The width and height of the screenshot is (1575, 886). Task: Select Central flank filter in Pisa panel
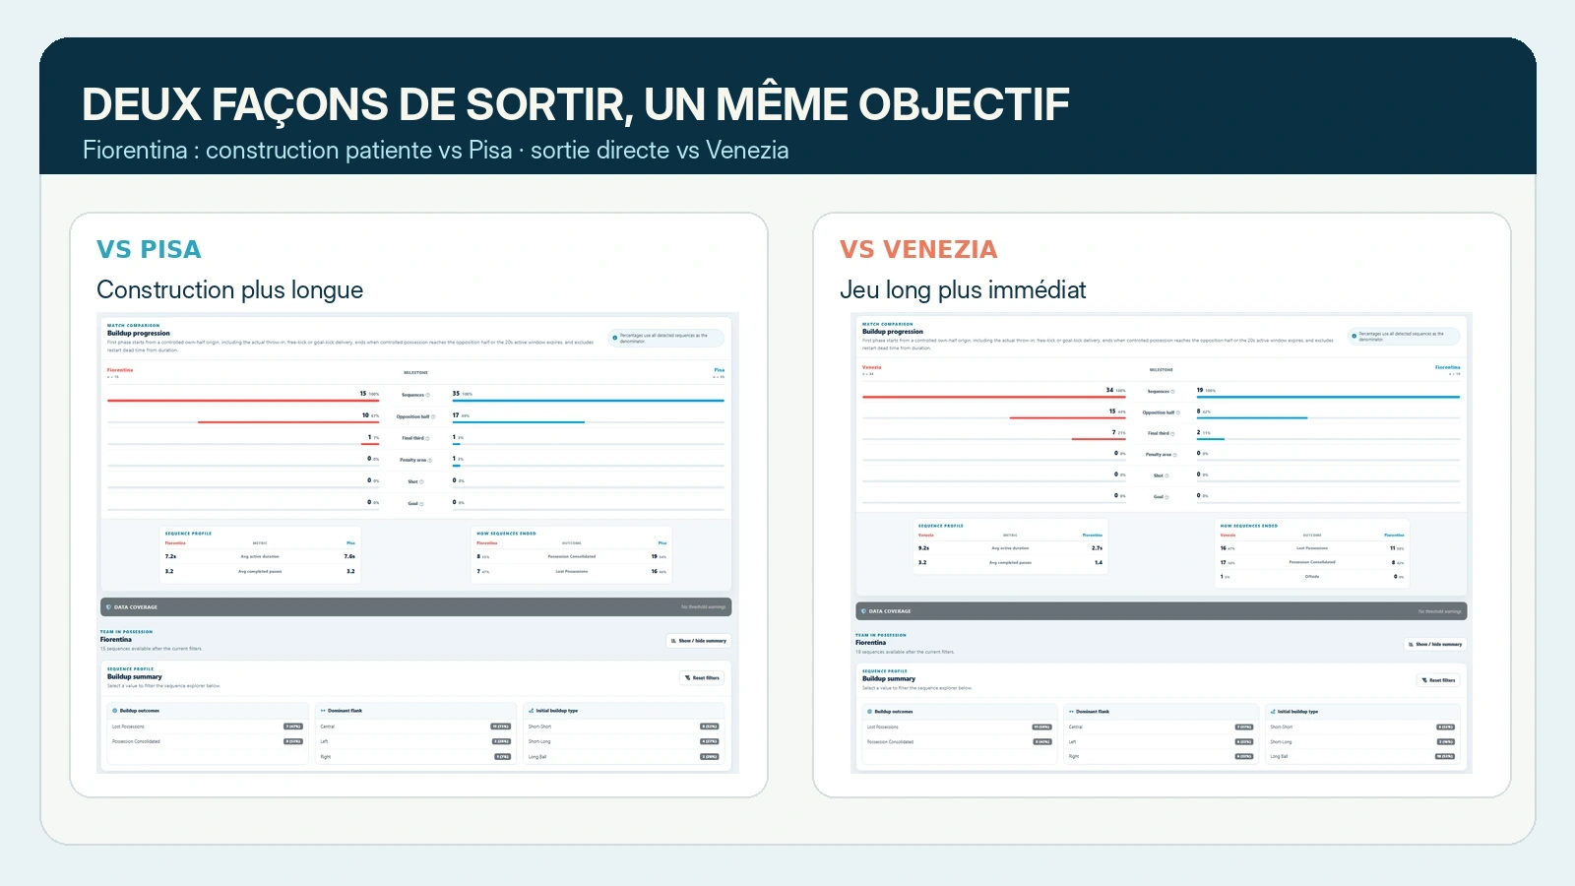click(x=415, y=727)
